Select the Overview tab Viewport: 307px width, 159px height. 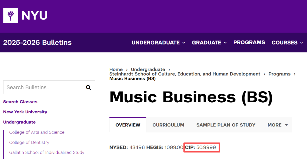(128, 125)
